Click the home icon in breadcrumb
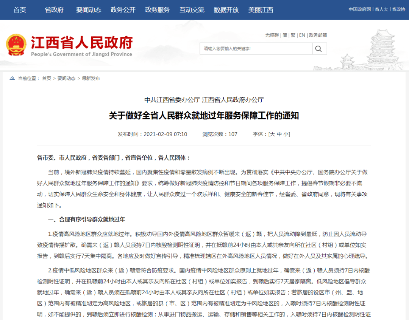Screen dimensions: 409x320 tap(12, 78)
